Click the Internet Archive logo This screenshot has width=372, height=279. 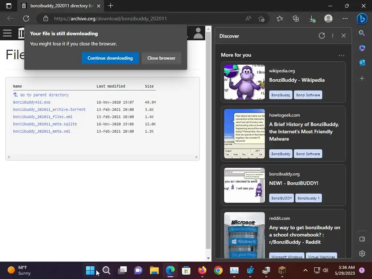[21, 33]
